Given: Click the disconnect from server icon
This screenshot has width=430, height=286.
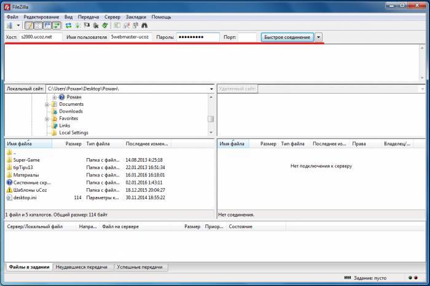Looking at the screenshot, I should tap(96, 26).
